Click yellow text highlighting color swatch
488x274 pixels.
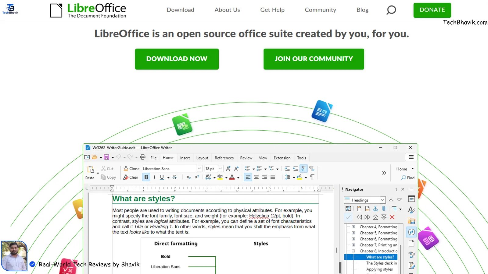220,177
